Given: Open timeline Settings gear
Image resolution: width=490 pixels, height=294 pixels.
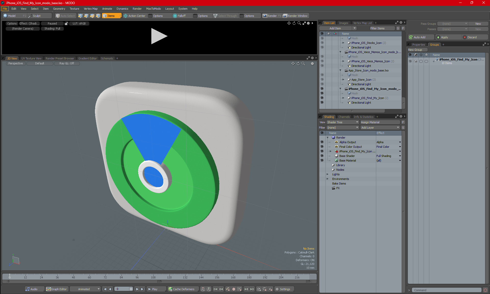Looking at the screenshot, I should (x=284, y=289).
